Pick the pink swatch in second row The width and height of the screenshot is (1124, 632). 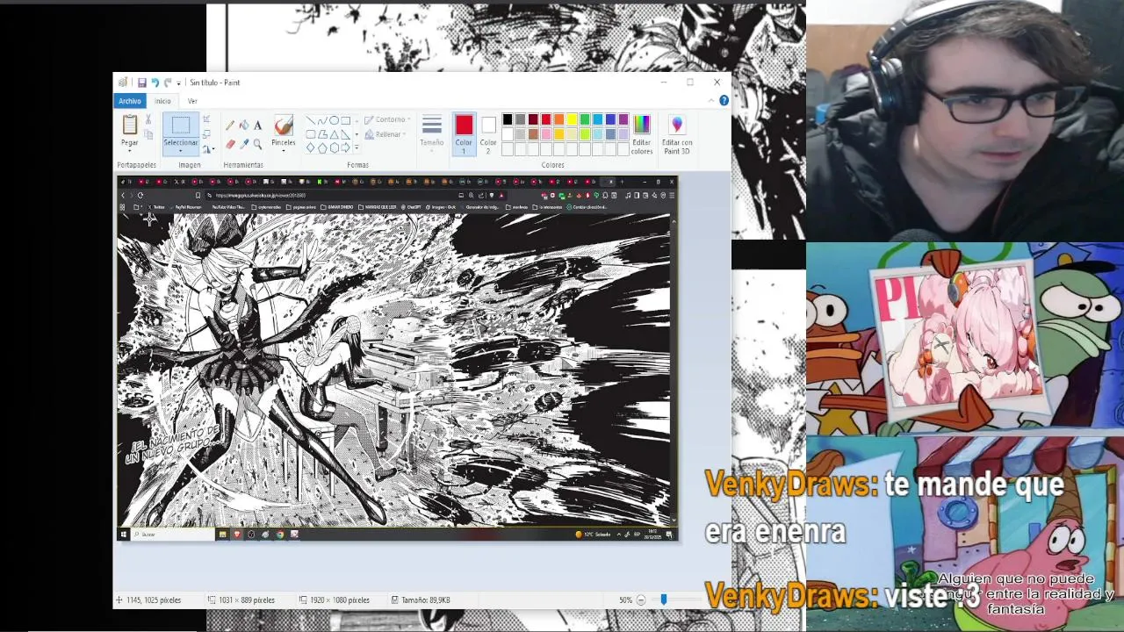click(546, 134)
